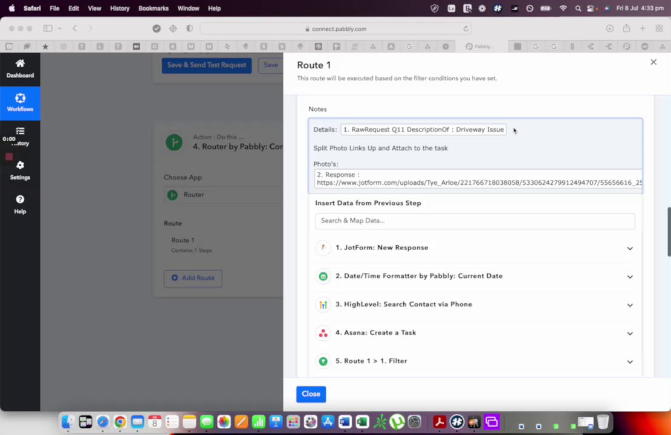This screenshot has height=435, width=671.
Task: Open Microsoft Excel from the Dock
Action: [x=363, y=422]
